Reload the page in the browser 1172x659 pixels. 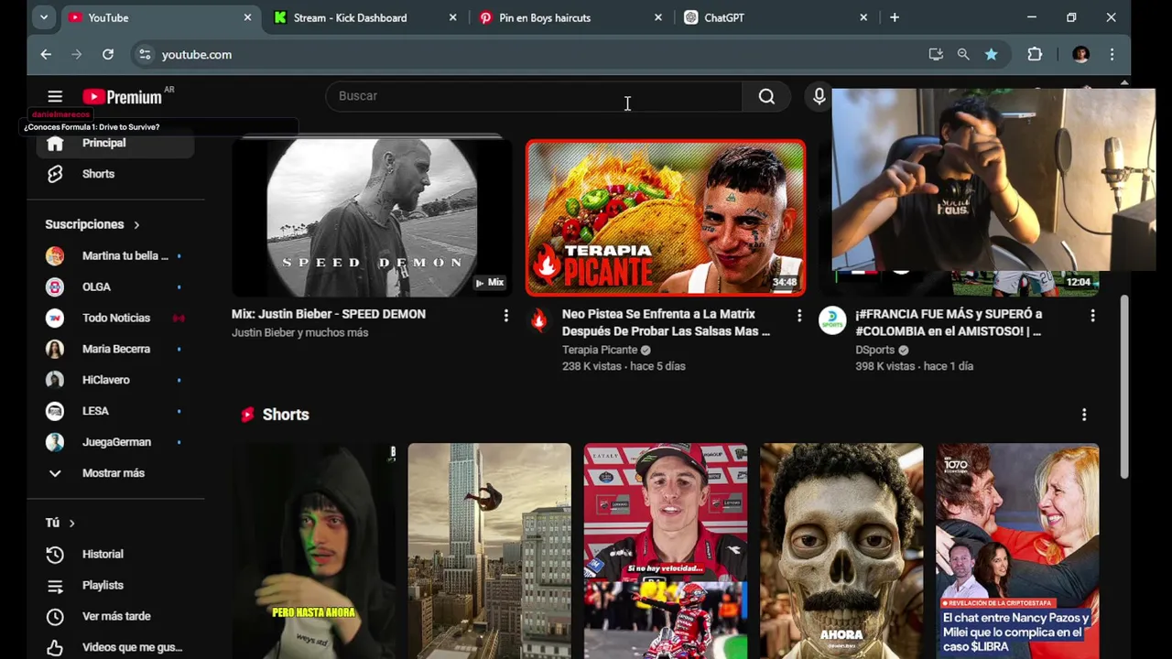click(x=108, y=55)
